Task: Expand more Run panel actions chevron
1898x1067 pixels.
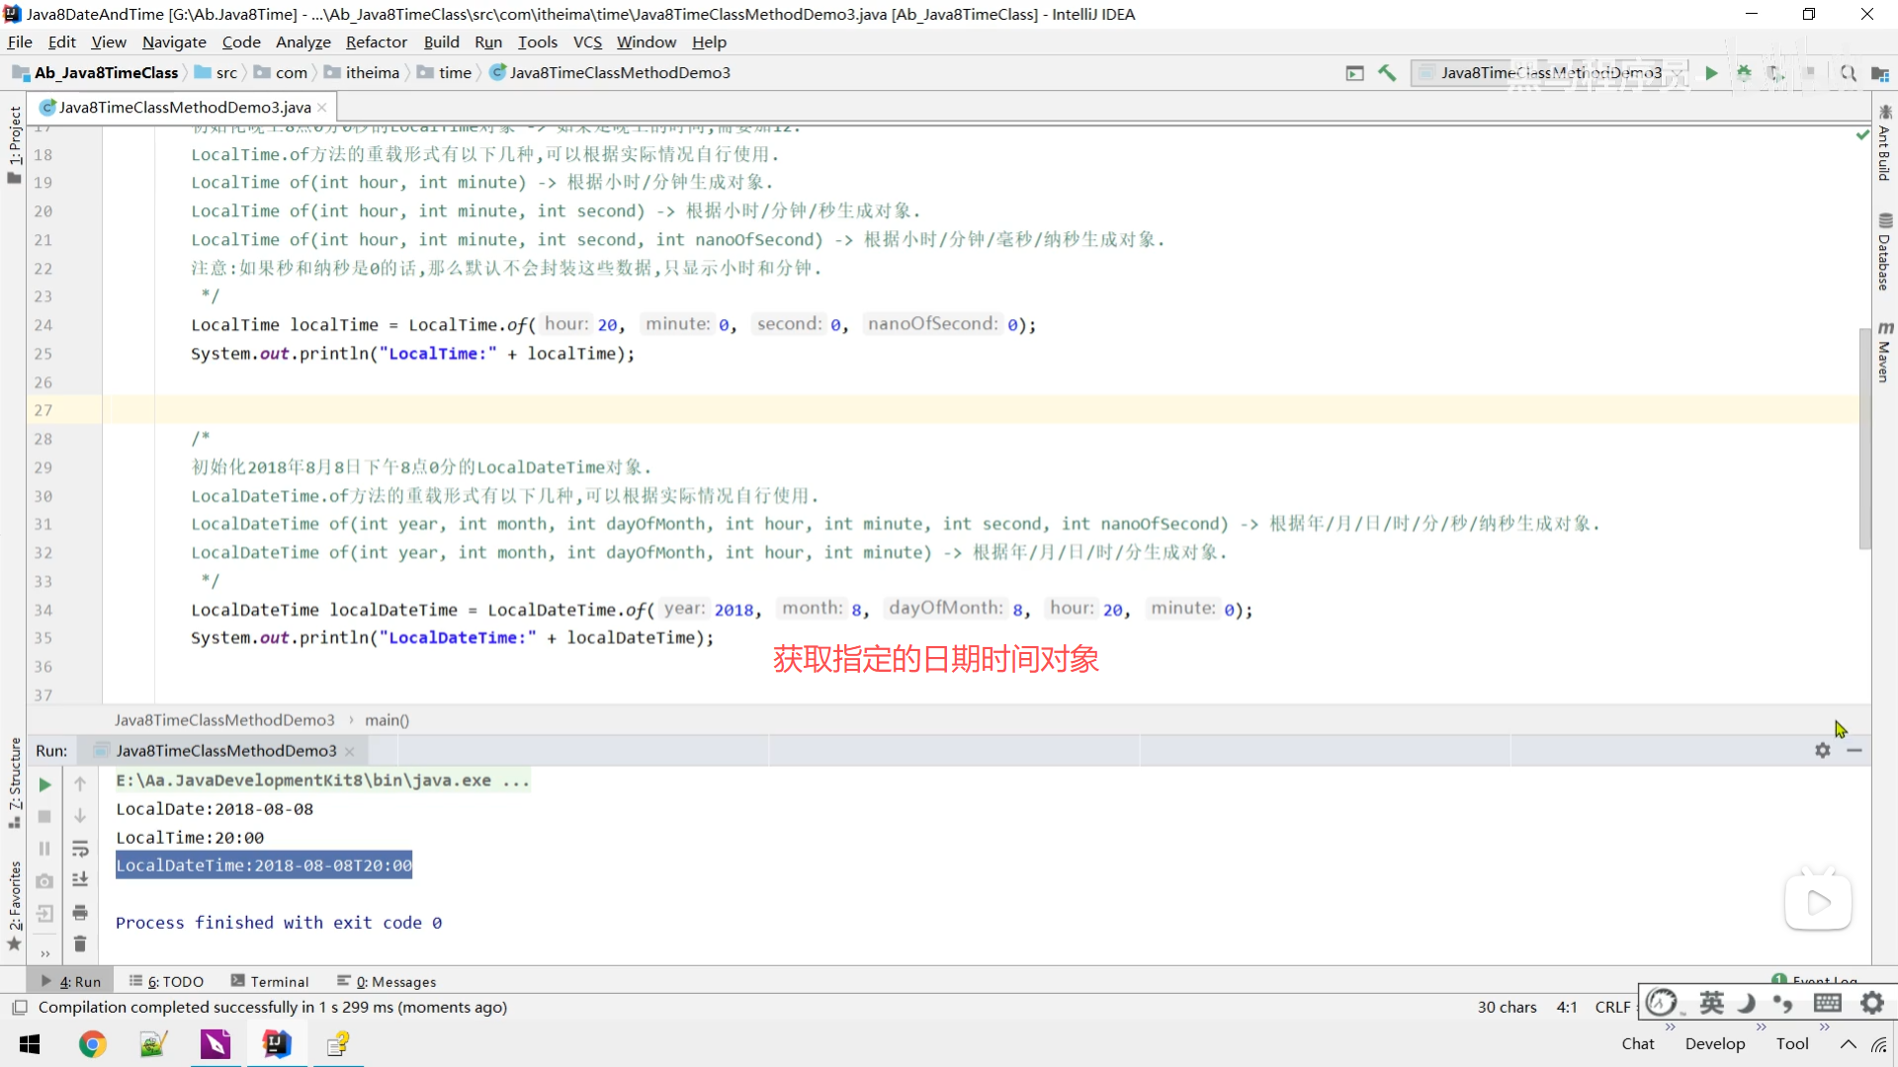Action: 44,953
